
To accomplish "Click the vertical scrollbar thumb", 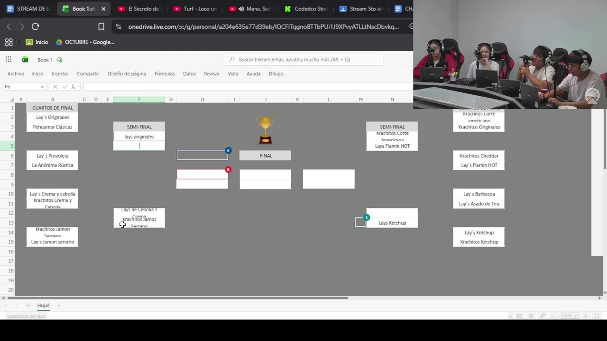I will (x=605, y=138).
